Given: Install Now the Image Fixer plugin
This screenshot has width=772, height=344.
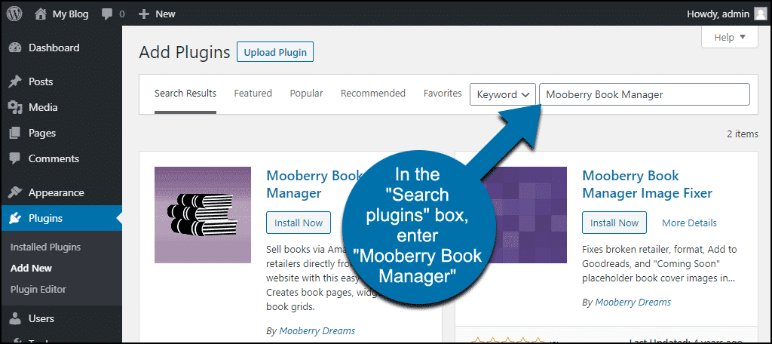Looking at the screenshot, I should coord(614,223).
